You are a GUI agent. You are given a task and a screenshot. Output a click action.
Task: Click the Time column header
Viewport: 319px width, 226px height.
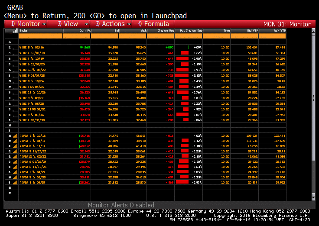tap(216, 31)
